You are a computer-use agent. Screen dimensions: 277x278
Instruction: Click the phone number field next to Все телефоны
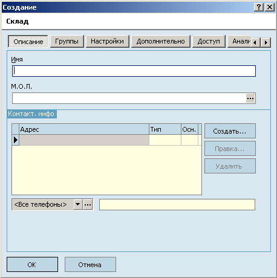click(x=177, y=205)
